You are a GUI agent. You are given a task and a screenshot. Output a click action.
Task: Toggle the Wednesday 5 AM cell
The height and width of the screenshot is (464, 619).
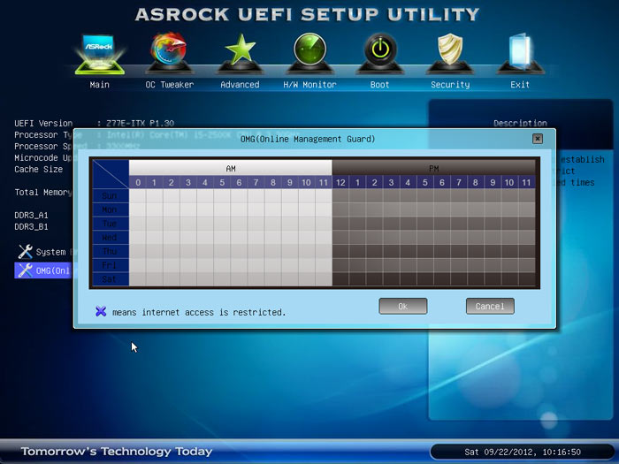click(222, 238)
